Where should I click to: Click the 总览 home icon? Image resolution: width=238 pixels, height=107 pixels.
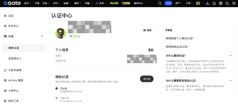tap(5, 16)
